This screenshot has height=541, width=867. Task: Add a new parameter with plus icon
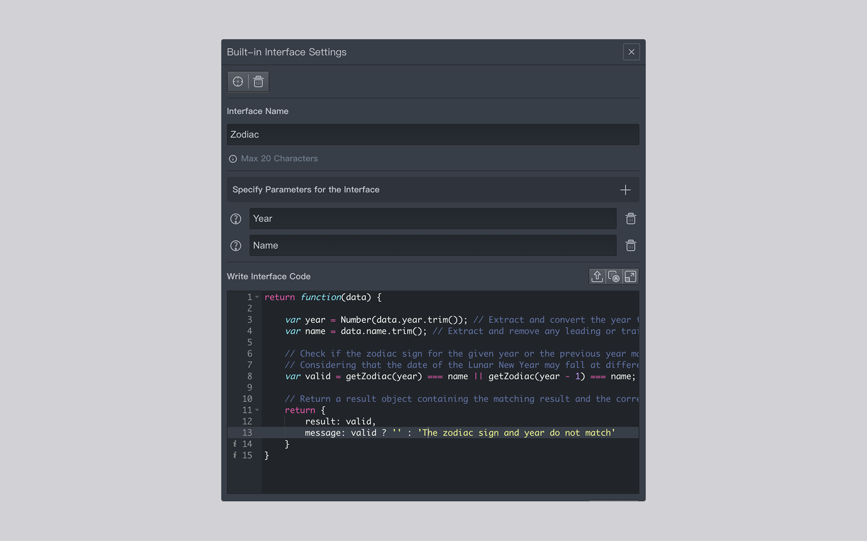click(x=625, y=190)
